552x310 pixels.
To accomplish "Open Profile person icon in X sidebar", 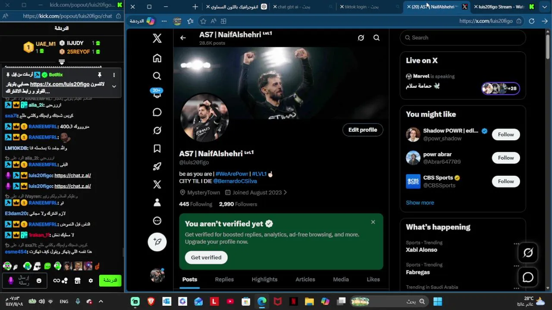I will point(157,202).
